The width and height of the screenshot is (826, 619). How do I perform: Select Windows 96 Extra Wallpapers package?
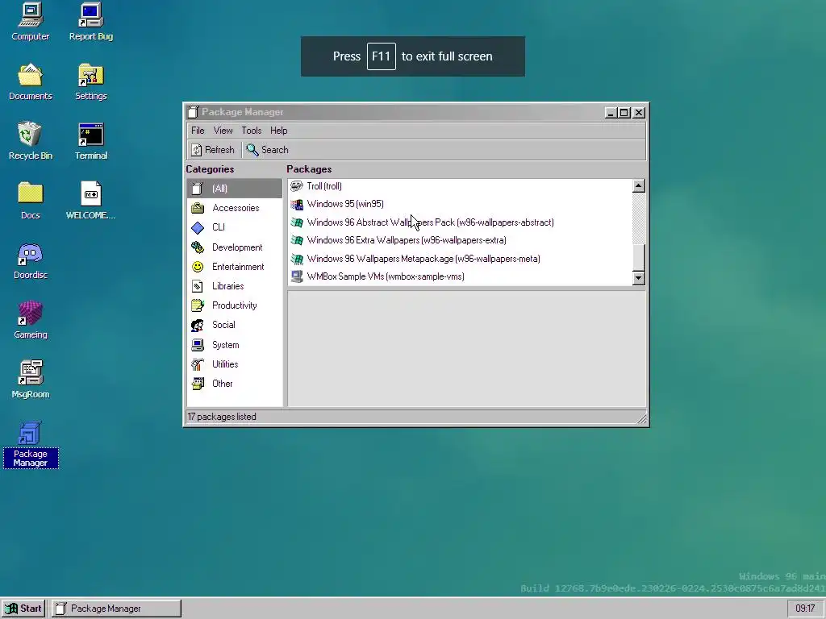(x=407, y=240)
